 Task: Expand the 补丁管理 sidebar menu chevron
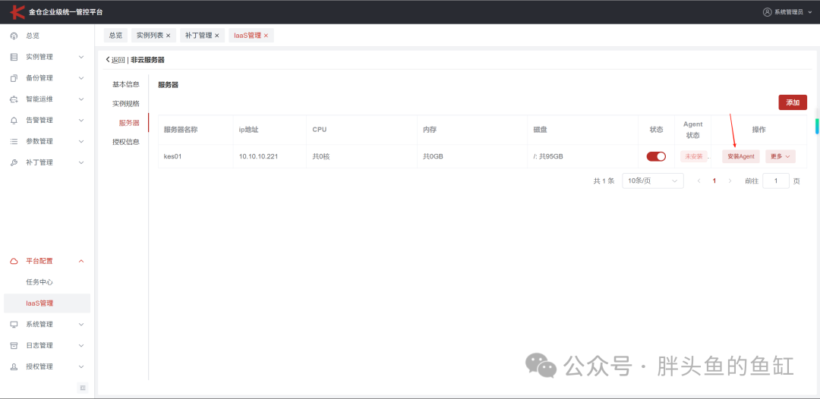(81, 162)
